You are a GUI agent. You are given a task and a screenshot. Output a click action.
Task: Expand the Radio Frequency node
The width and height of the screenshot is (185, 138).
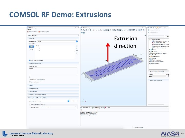[x=150, y=60]
